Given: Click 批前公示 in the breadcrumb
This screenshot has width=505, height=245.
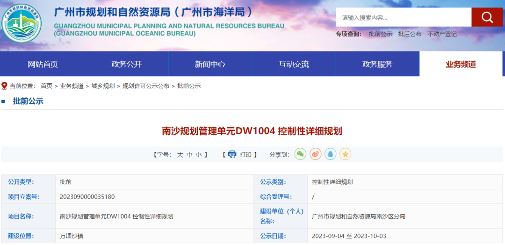Looking at the screenshot, I should click(189, 86).
